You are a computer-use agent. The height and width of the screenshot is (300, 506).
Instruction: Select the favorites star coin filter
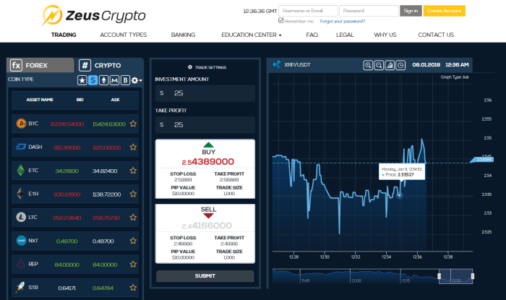[x=82, y=80]
